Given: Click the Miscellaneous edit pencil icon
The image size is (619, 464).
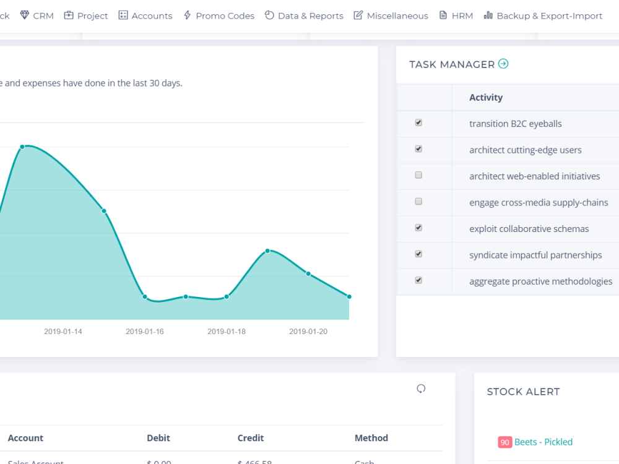Looking at the screenshot, I should (x=358, y=15).
